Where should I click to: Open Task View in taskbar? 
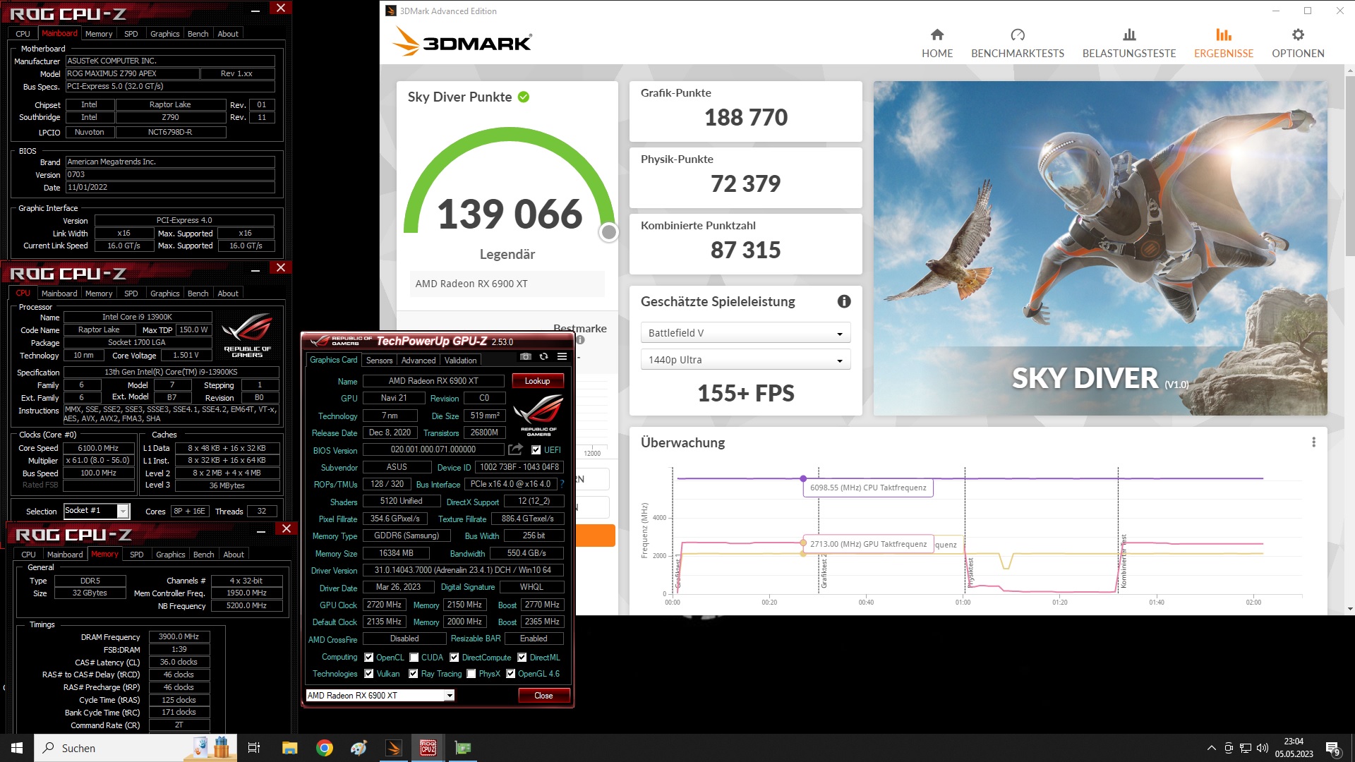[x=254, y=748]
